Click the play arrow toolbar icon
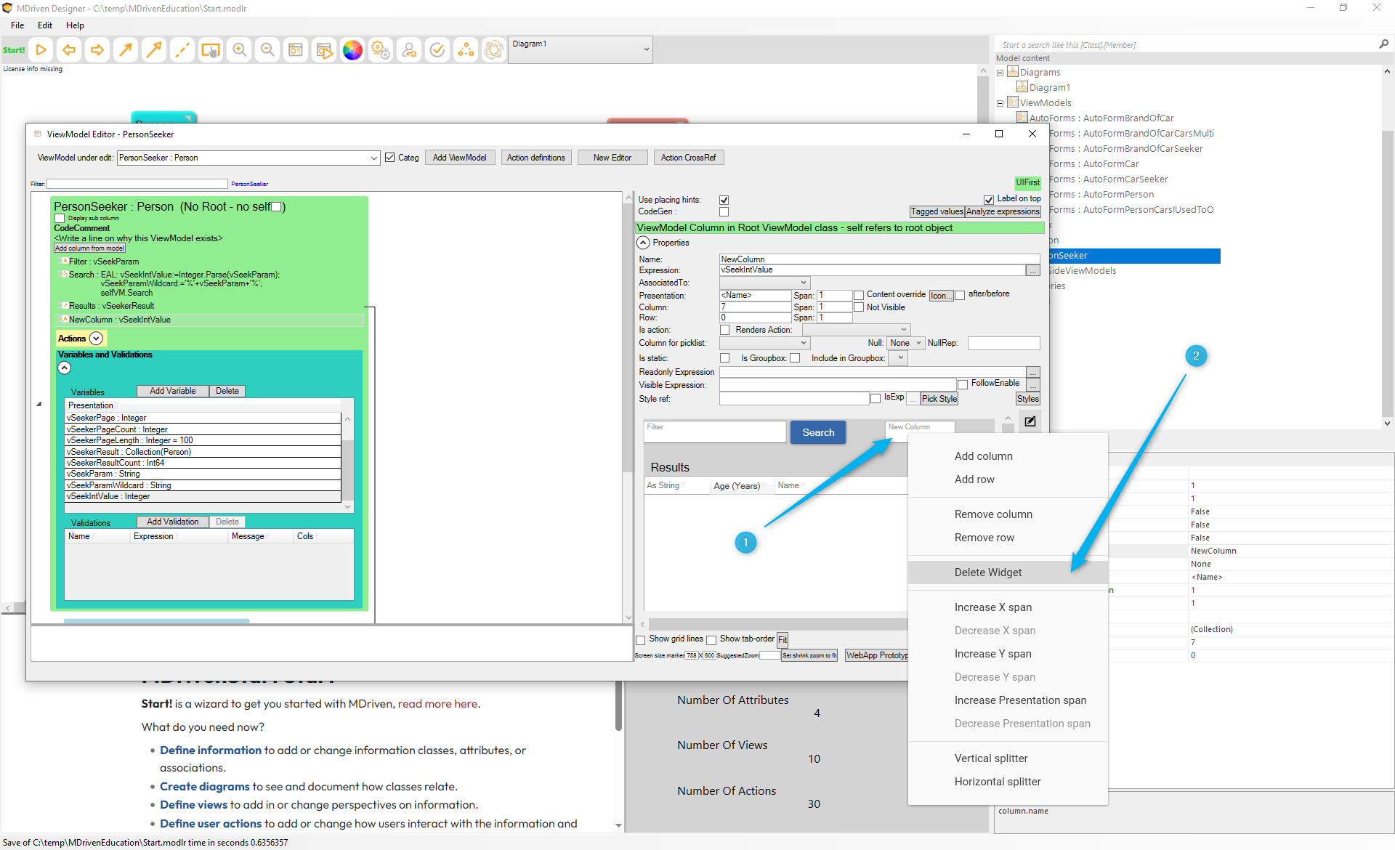Image resolution: width=1395 pixels, height=850 pixels. tap(41, 50)
